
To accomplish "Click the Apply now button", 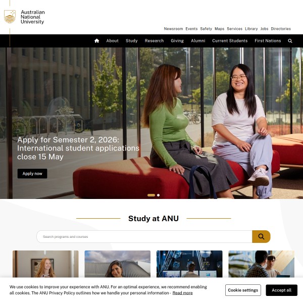I will point(32,174).
